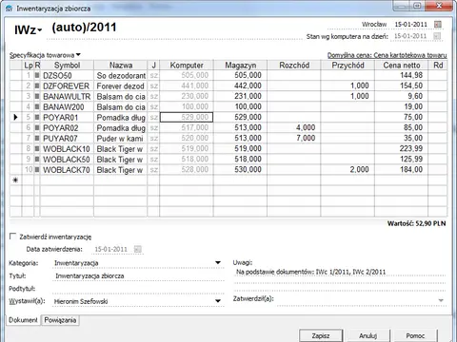Click the Podtytuł input field
The height and width of the screenshot is (342, 457).
[138, 289]
